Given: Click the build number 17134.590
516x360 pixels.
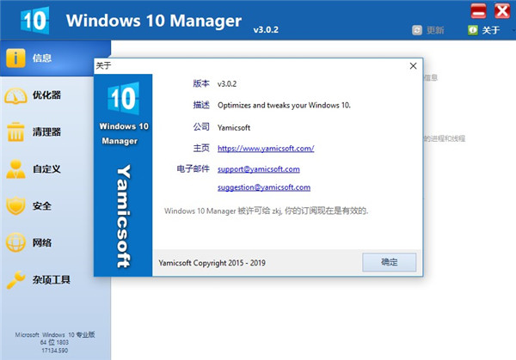Looking at the screenshot, I should tap(55, 351).
